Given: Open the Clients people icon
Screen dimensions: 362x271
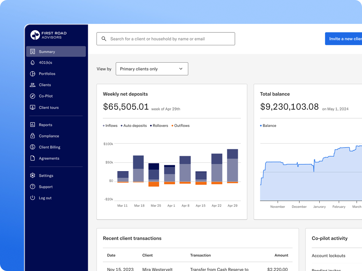Looking at the screenshot, I should coord(32,85).
